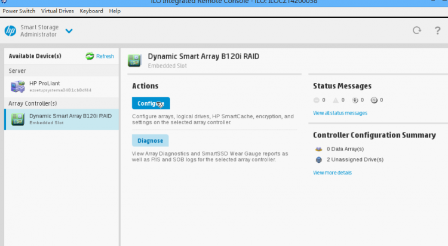
Task: Click the warning status messages icon
Action: click(335, 100)
